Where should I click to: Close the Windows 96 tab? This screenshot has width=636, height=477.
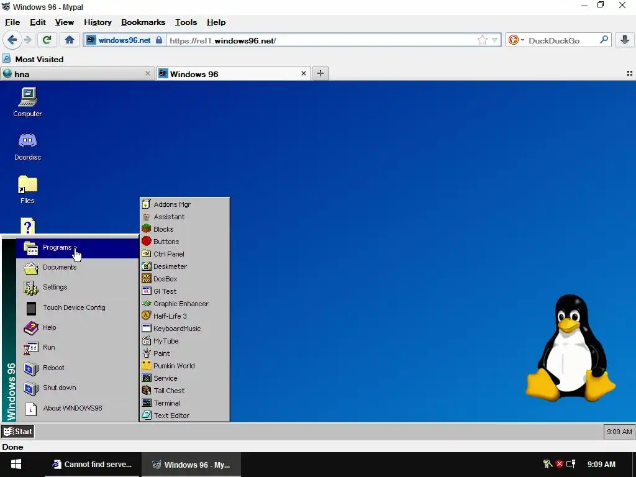tap(303, 73)
